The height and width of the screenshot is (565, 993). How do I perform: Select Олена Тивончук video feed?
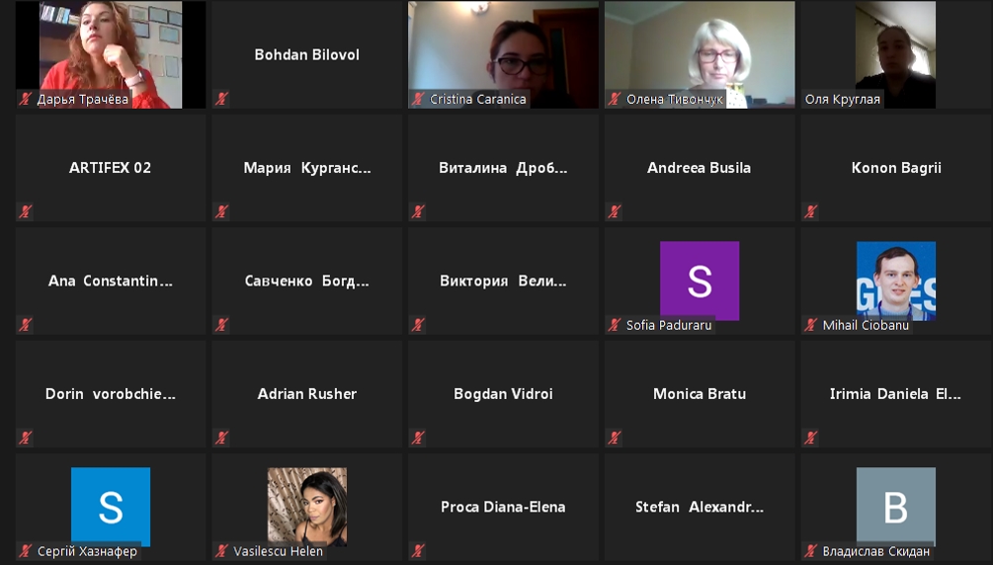pyautogui.click(x=700, y=54)
